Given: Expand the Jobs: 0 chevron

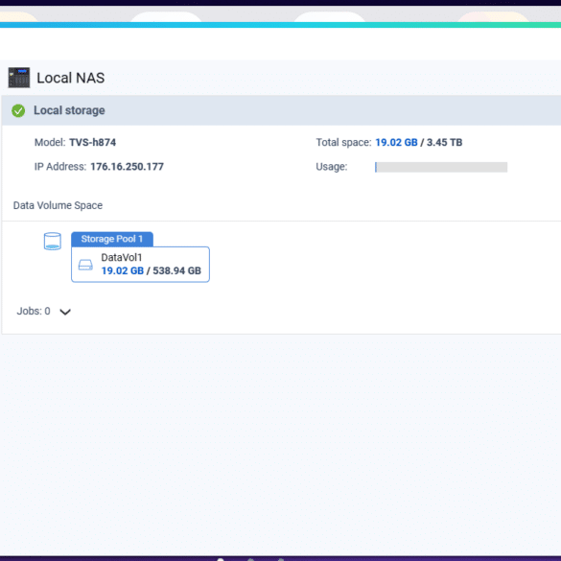Looking at the screenshot, I should (x=65, y=312).
